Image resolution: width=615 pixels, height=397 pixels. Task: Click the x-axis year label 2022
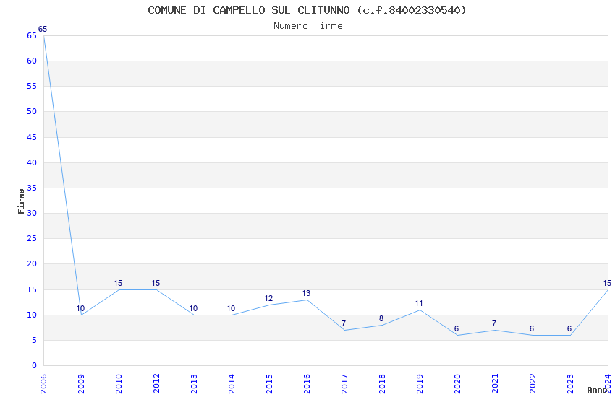point(533,384)
